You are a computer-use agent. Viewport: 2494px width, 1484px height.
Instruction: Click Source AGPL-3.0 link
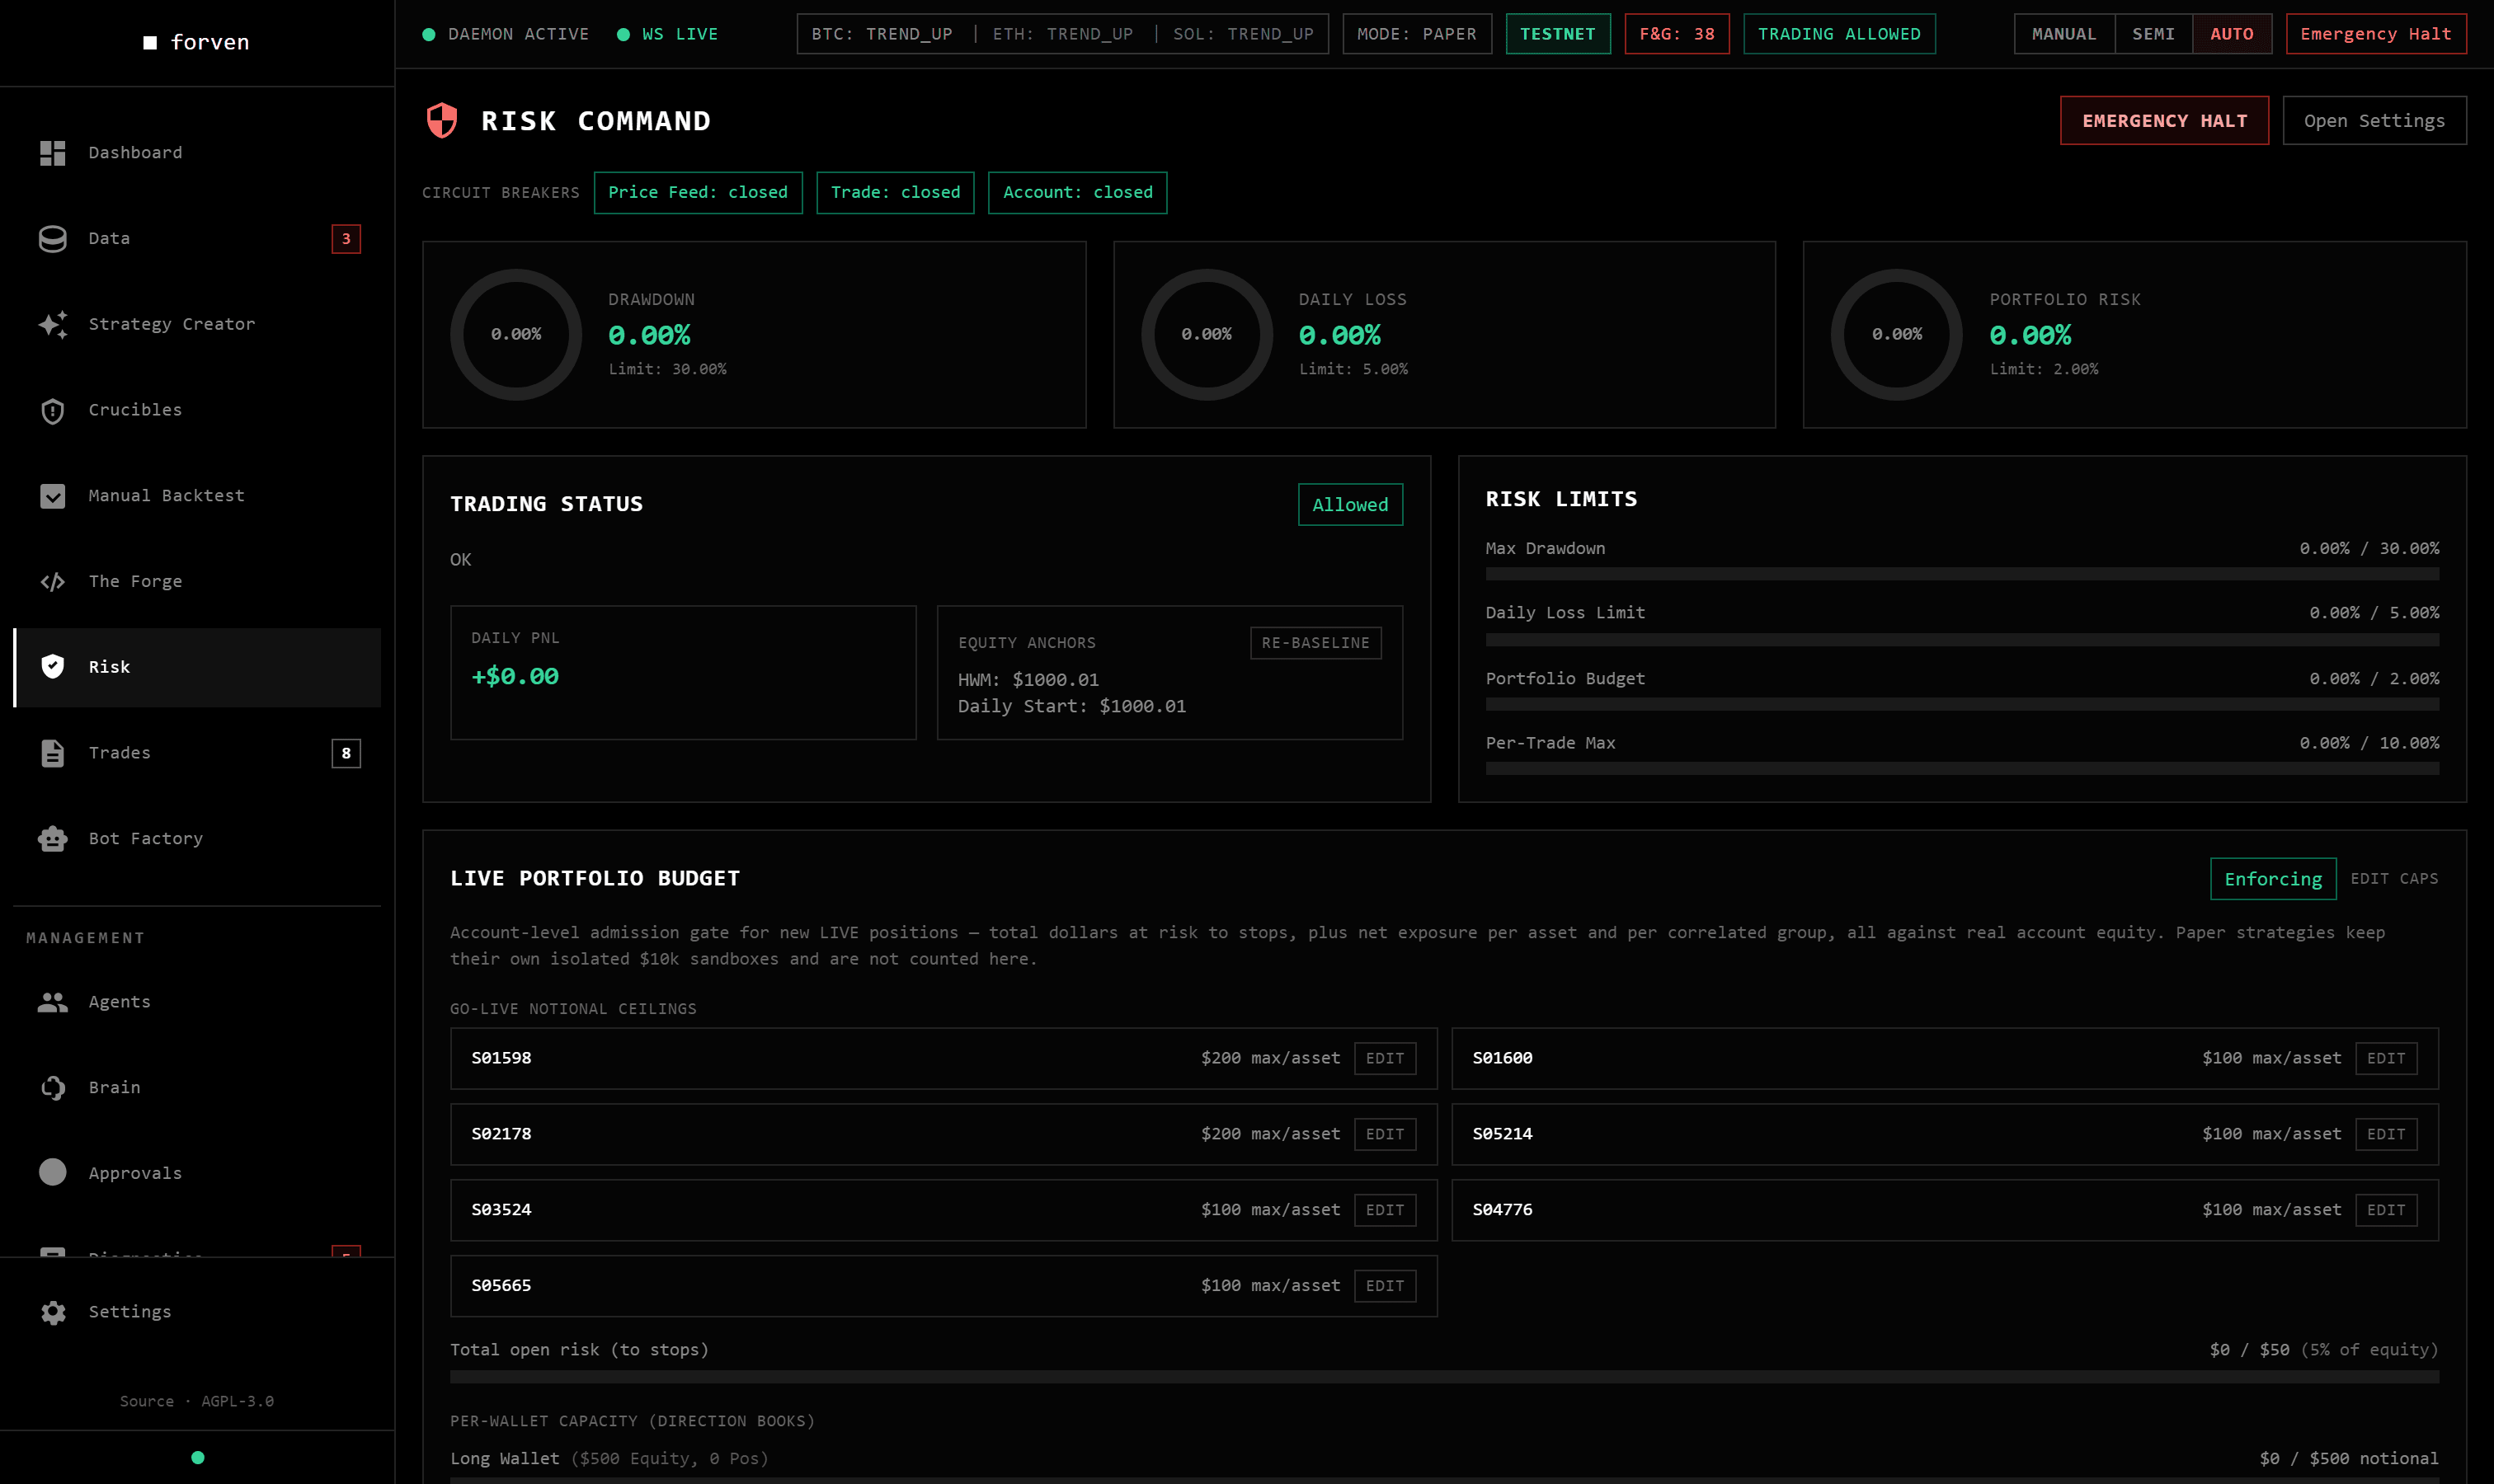197,1402
